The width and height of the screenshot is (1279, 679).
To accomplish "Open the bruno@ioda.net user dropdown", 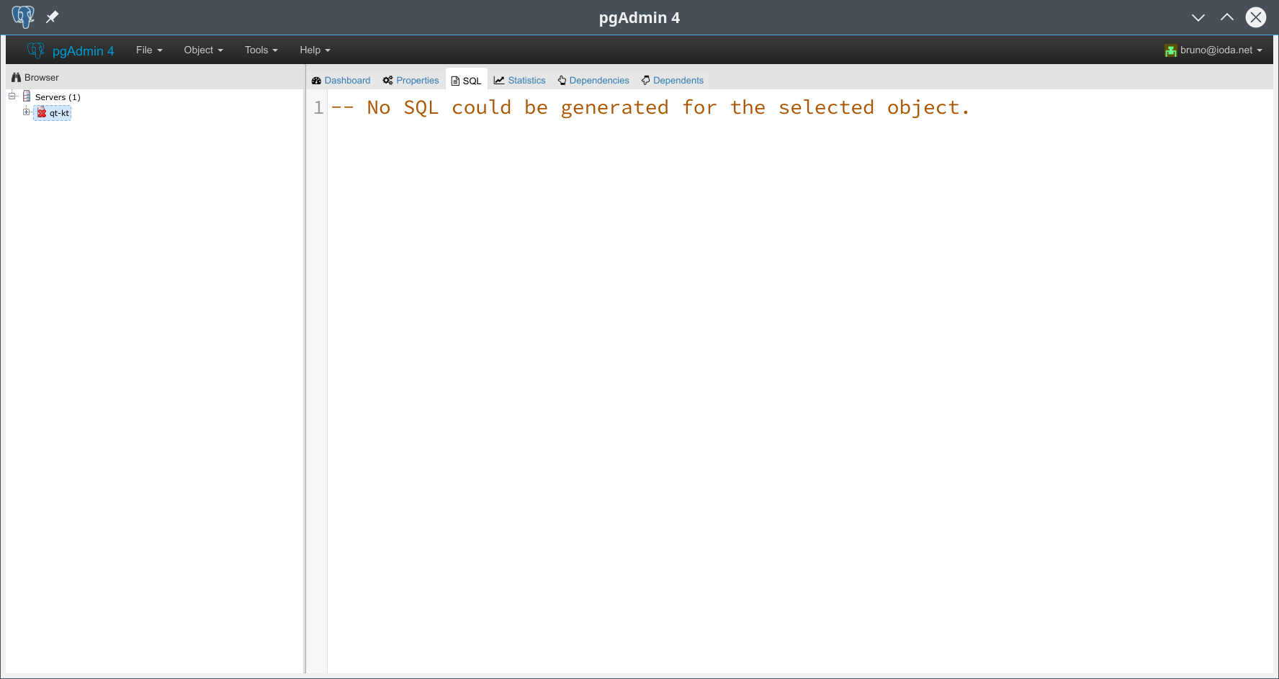I will [1214, 50].
